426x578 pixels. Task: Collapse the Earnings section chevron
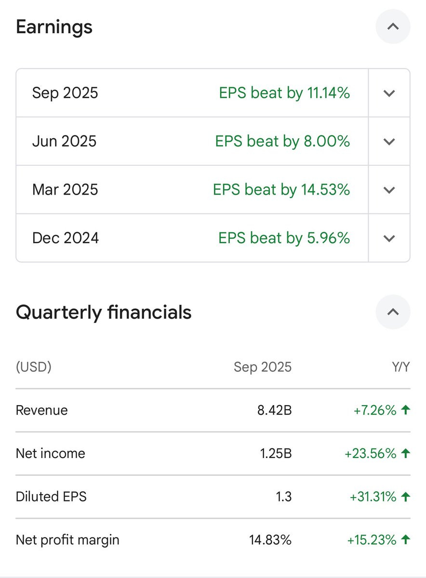[x=393, y=26]
